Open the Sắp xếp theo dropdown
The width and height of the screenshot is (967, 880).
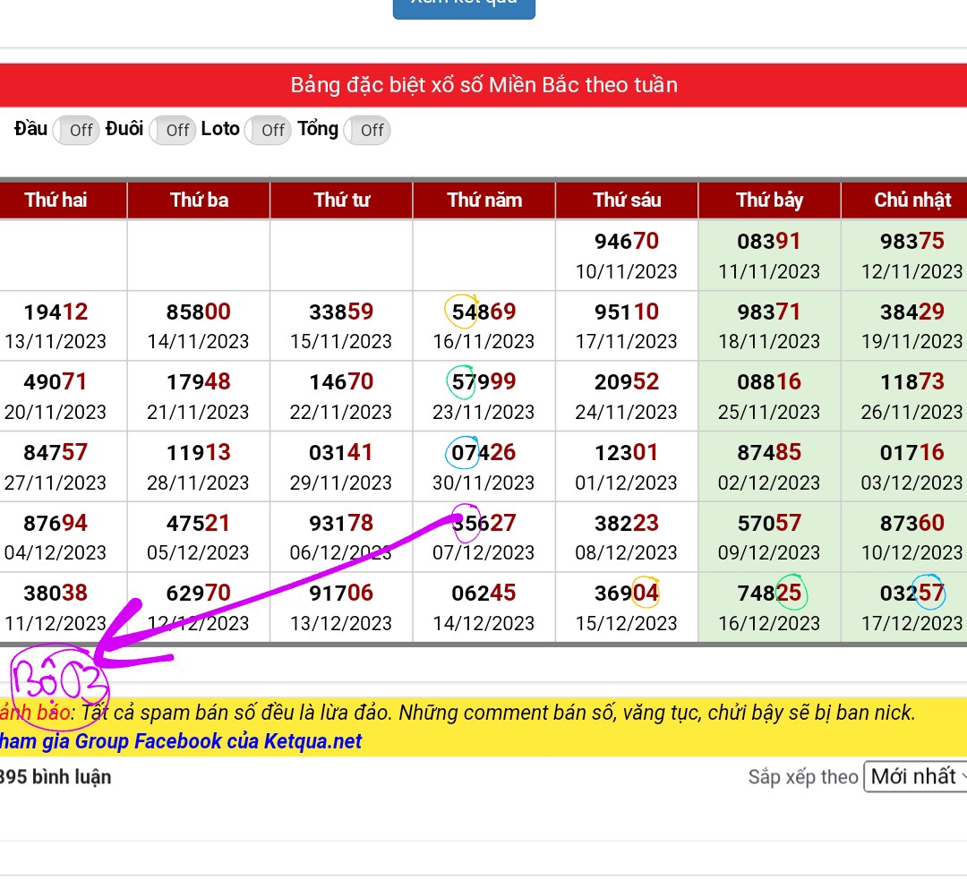click(915, 776)
